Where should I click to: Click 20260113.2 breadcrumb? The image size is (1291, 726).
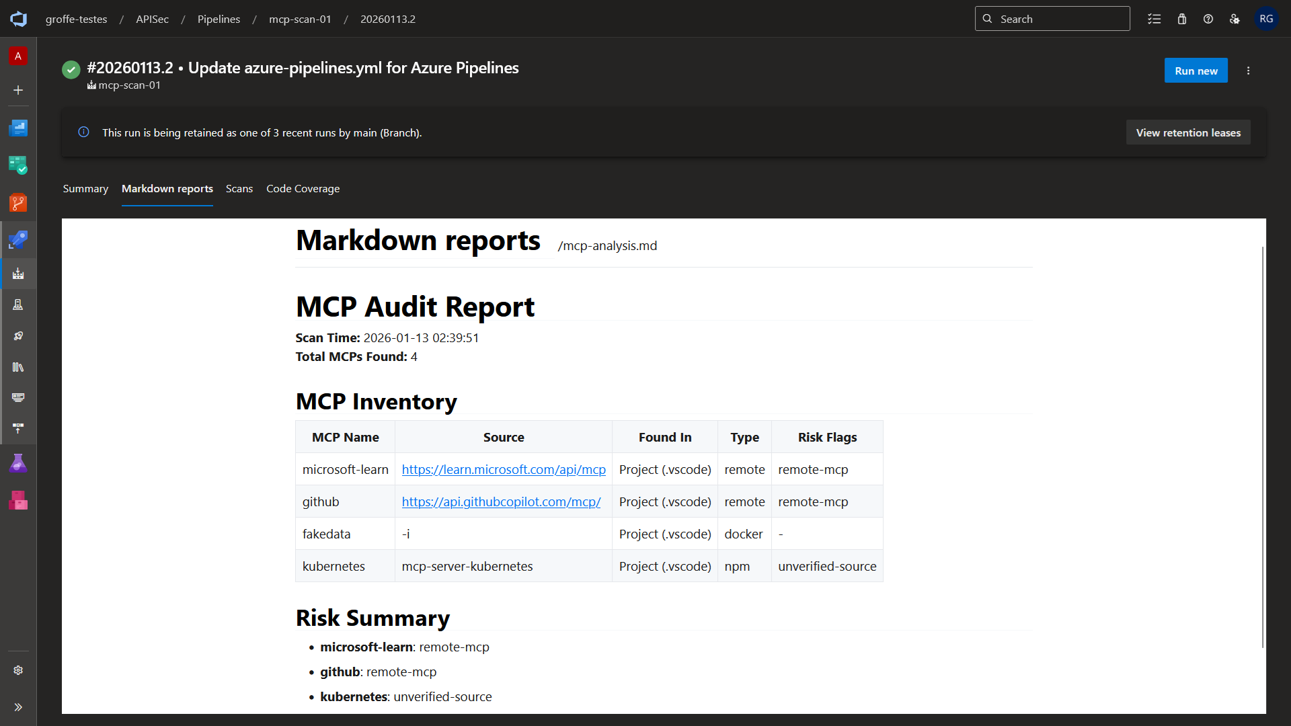click(388, 19)
